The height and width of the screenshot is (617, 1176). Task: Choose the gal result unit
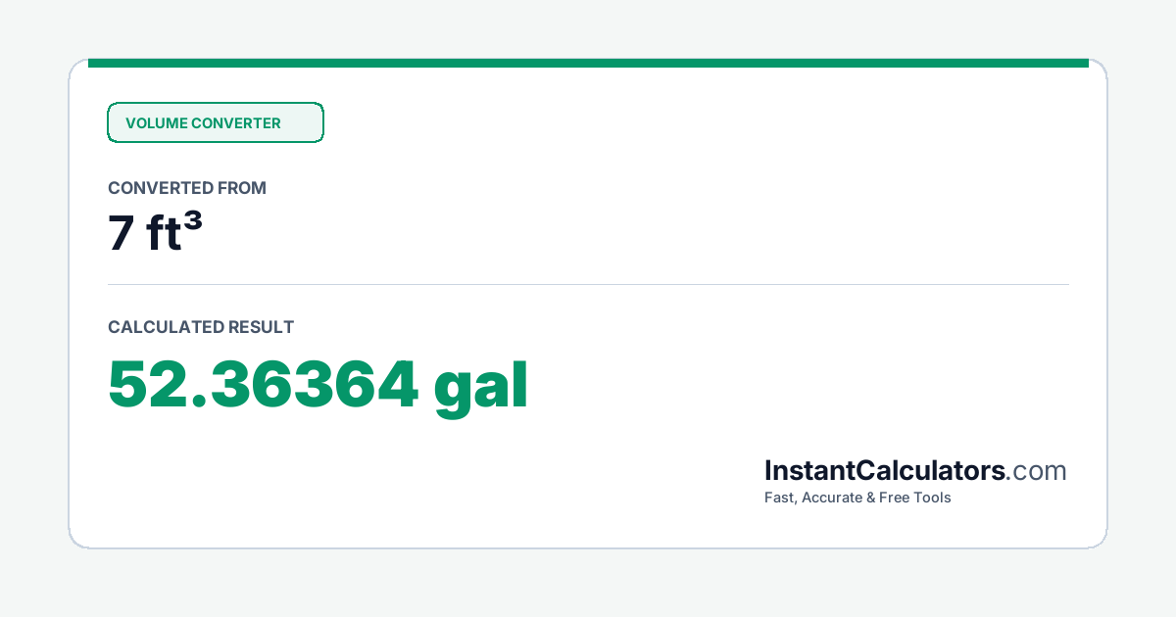click(x=481, y=385)
